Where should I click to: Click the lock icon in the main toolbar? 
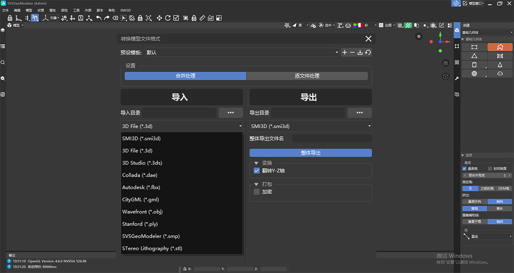(10, 18)
